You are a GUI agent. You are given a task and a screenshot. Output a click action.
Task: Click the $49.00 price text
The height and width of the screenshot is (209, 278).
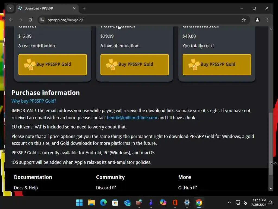tap(189, 36)
